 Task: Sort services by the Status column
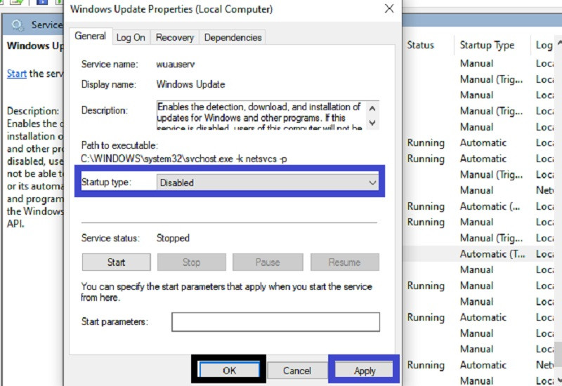[421, 45]
